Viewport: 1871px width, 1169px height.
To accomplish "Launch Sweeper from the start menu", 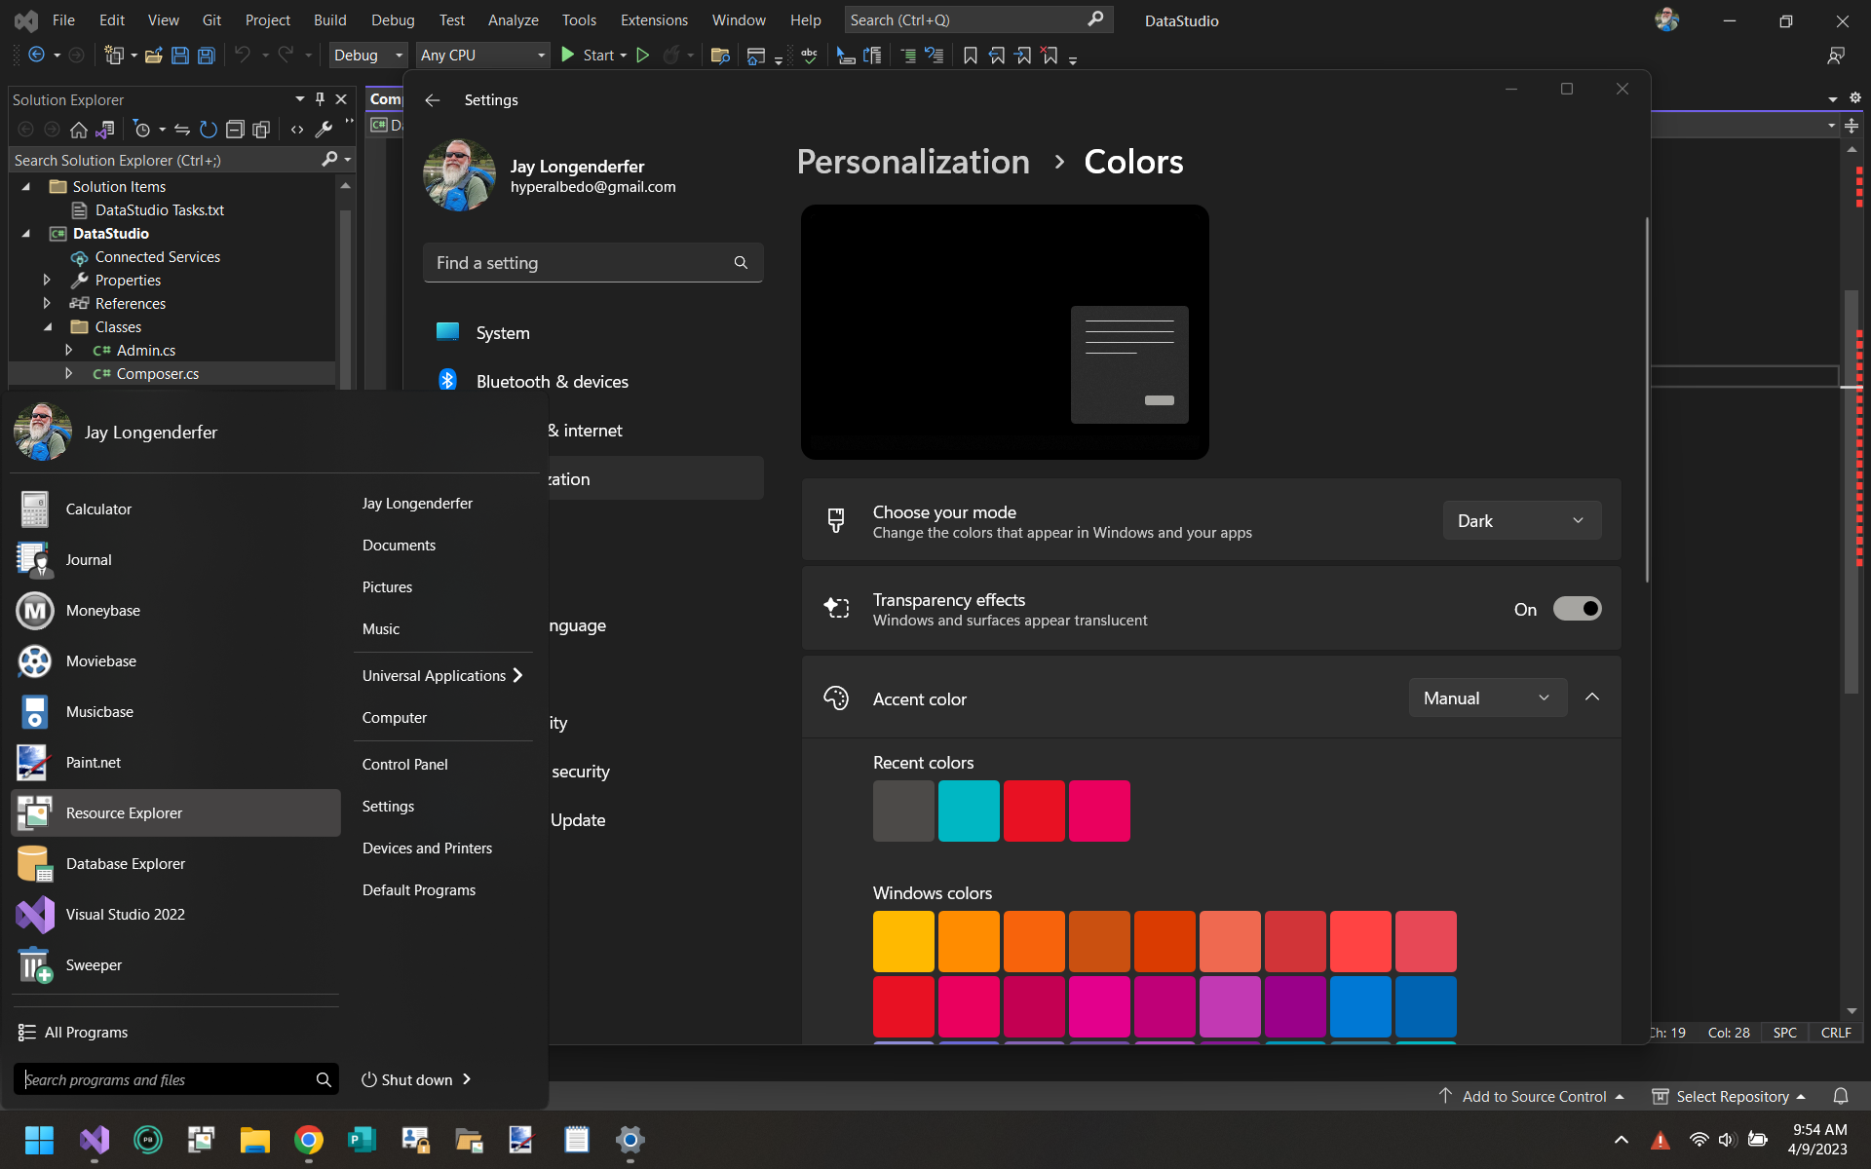I will click(x=175, y=965).
